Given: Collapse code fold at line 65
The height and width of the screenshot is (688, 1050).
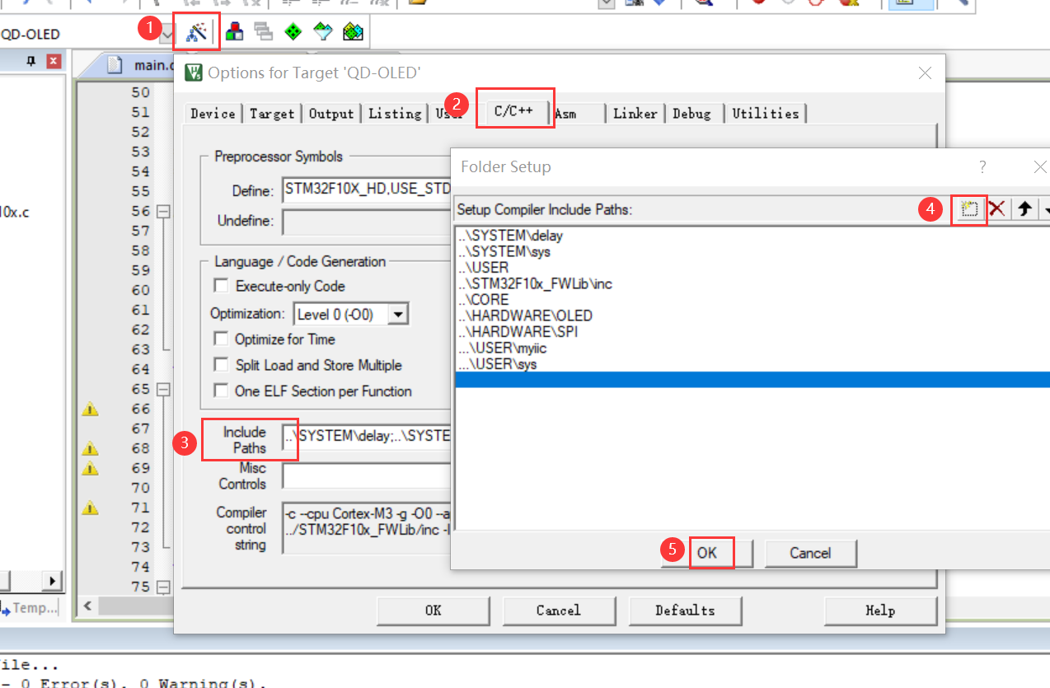Looking at the screenshot, I should [x=163, y=389].
